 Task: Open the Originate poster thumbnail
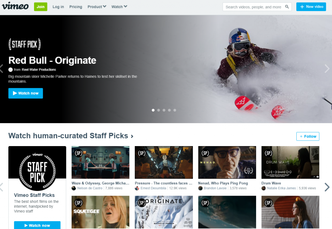pyautogui.click(x=164, y=212)
